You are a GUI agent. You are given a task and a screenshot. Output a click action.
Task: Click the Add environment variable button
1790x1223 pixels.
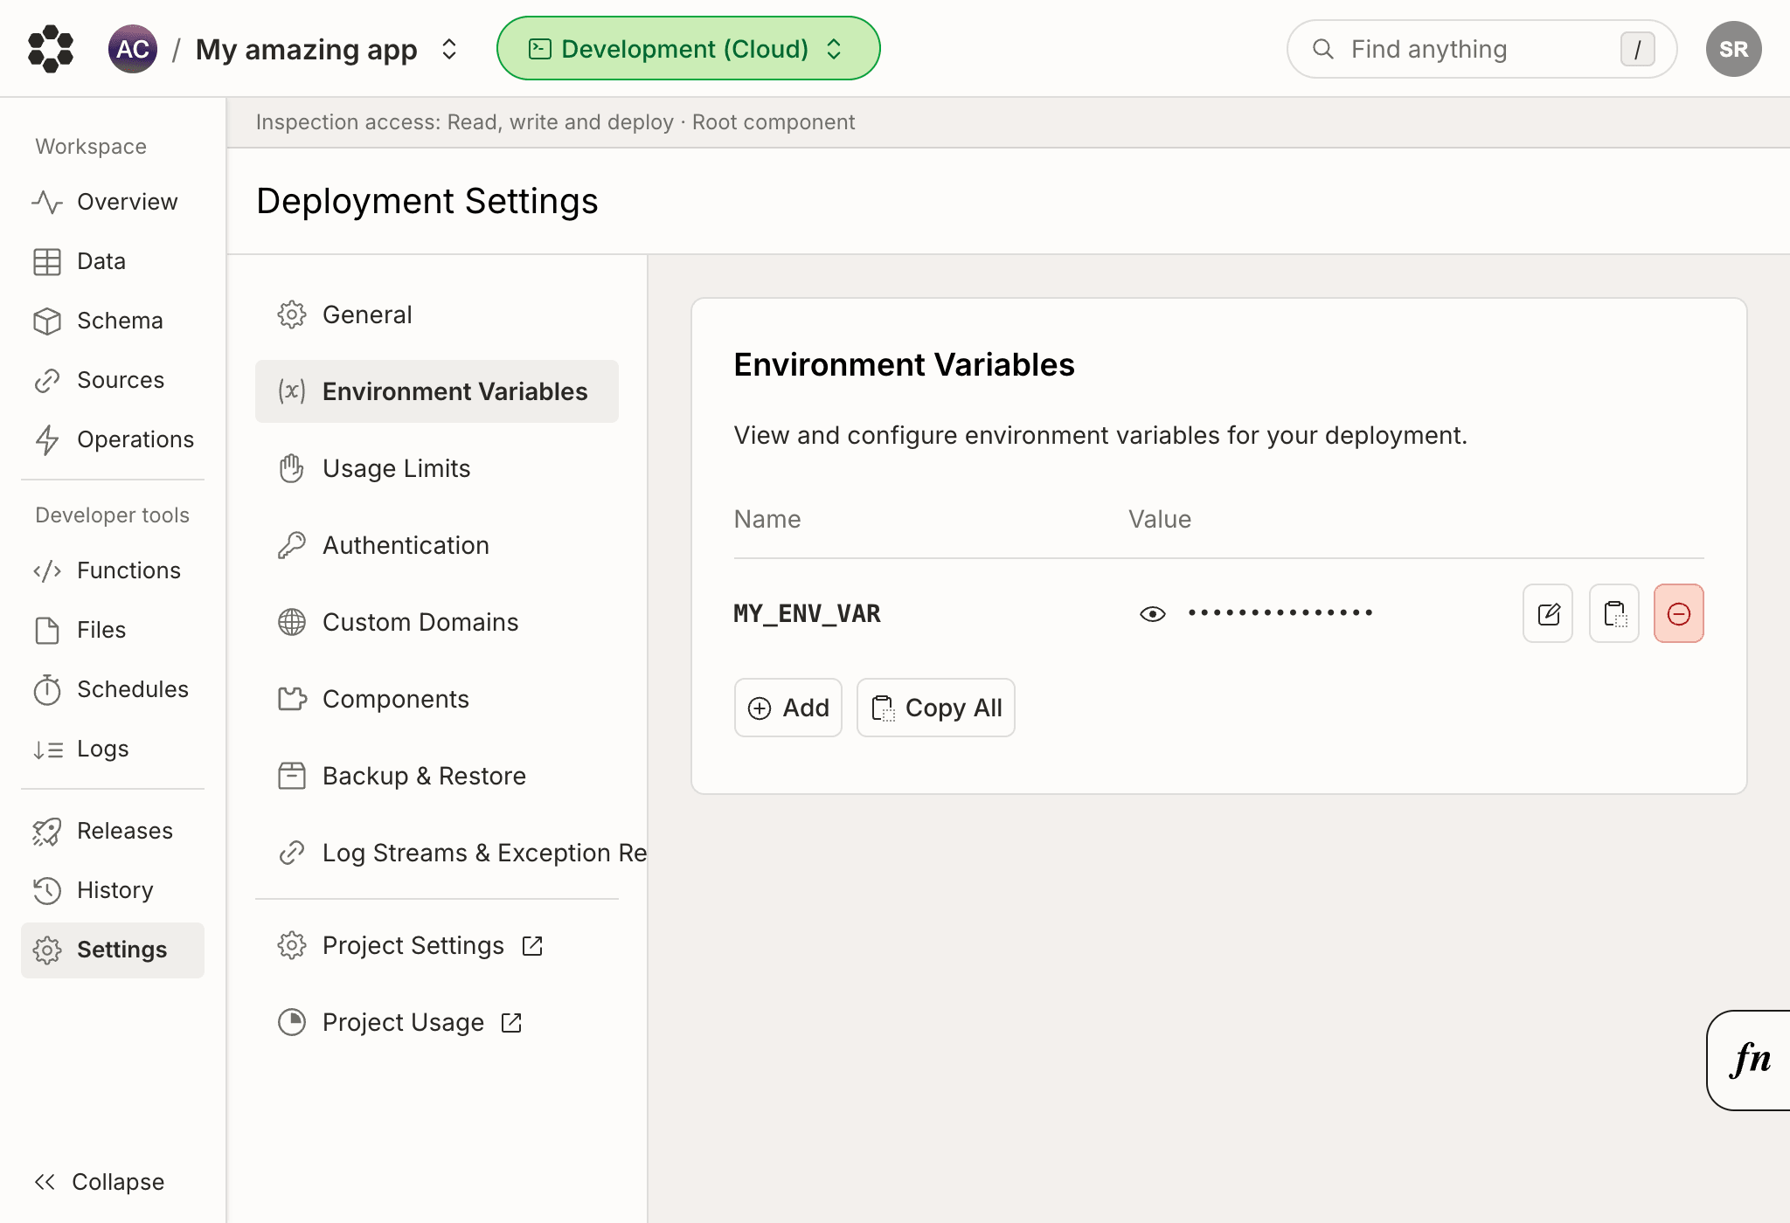pos(788,708)
